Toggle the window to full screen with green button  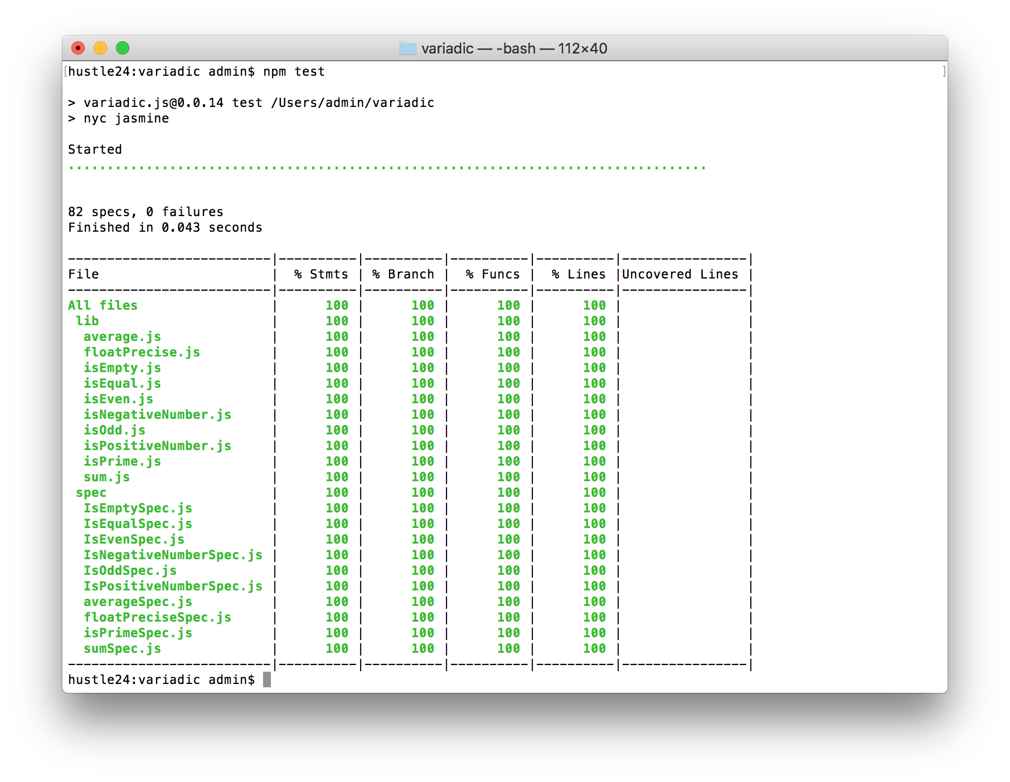click(123, 48)
